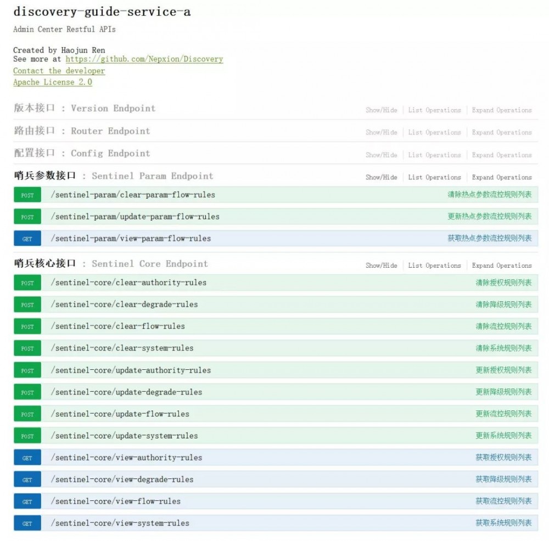Click Expand Operations for Config Endpoint
Screen dimensions: 549x541
(x=501, y=155)
